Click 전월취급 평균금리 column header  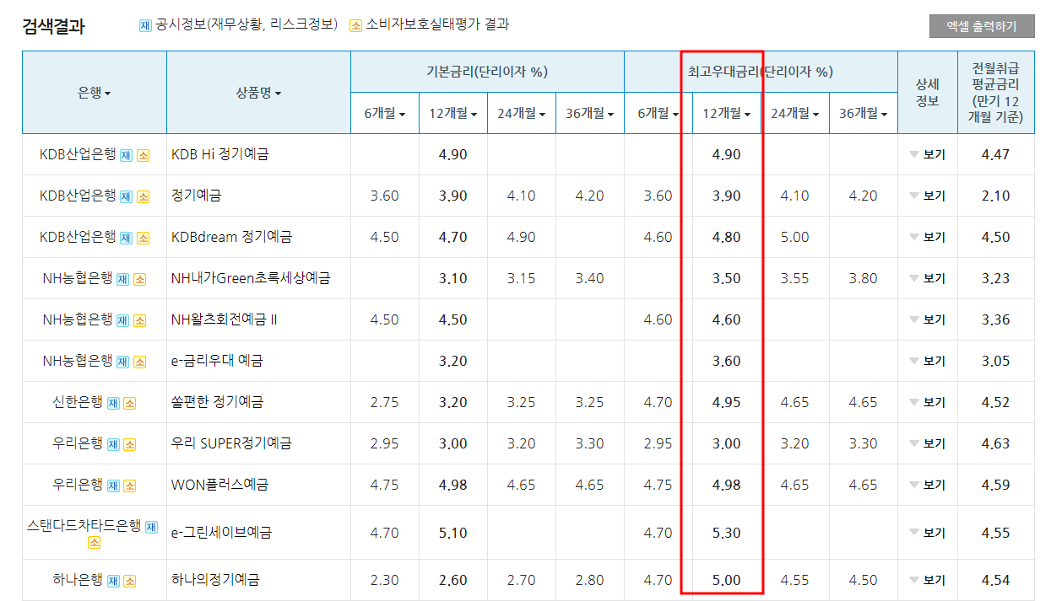(996, 93)
